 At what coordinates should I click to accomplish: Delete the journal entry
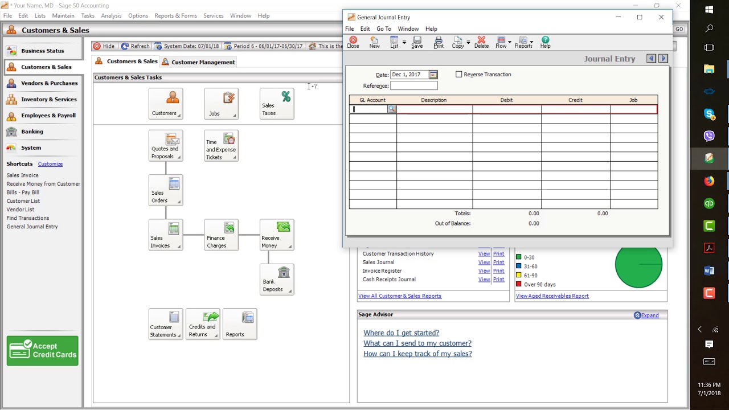(x=481, y=42)
